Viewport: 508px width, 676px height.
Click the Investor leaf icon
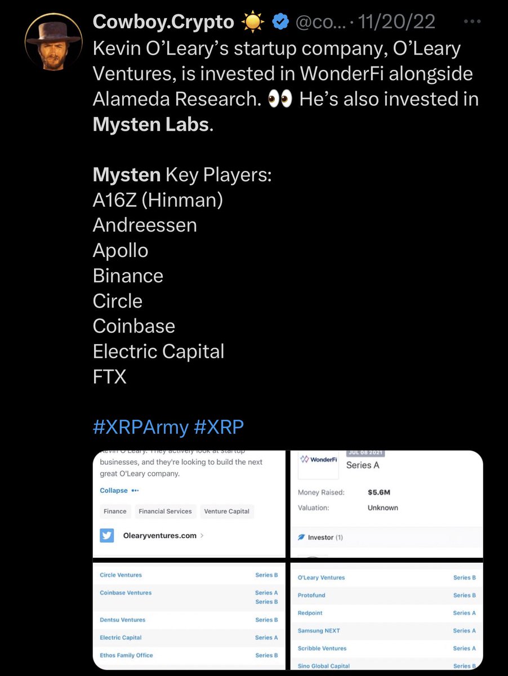tap(301, 537)
